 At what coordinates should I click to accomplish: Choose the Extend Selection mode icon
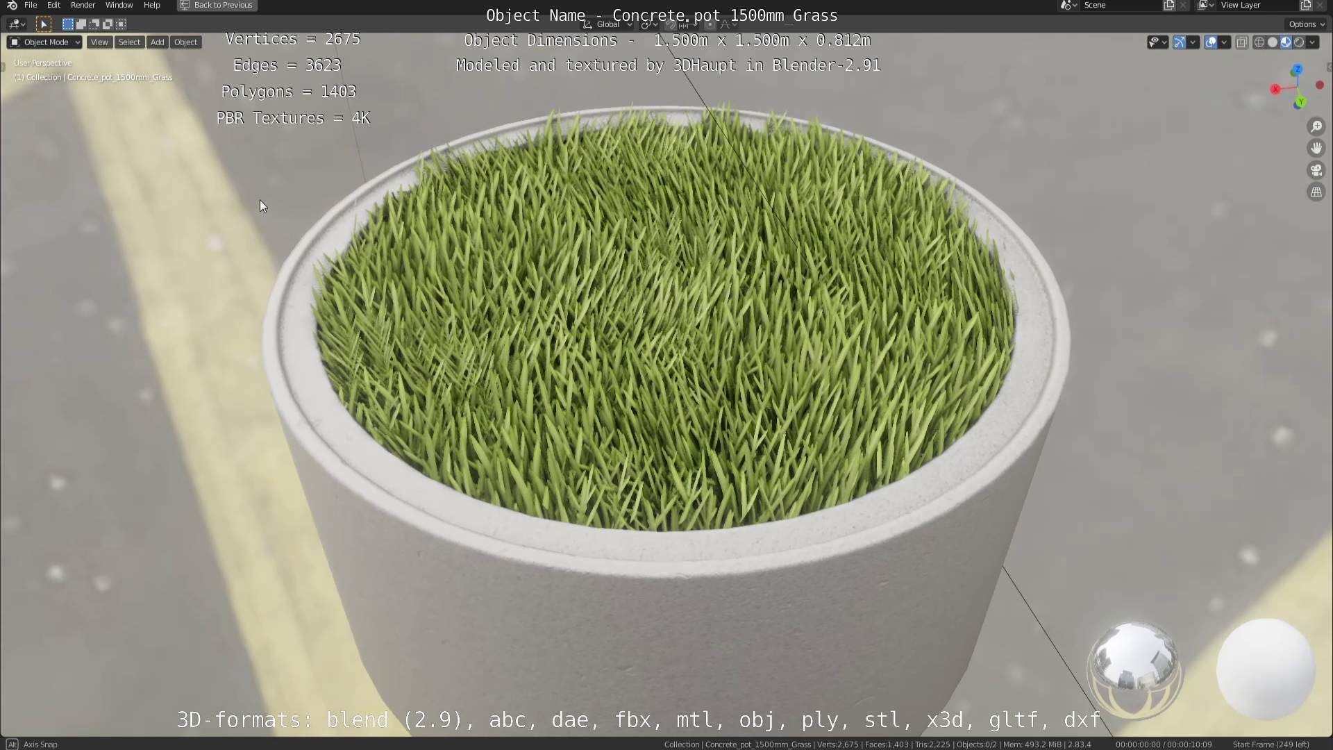click(x=81, y=24)
